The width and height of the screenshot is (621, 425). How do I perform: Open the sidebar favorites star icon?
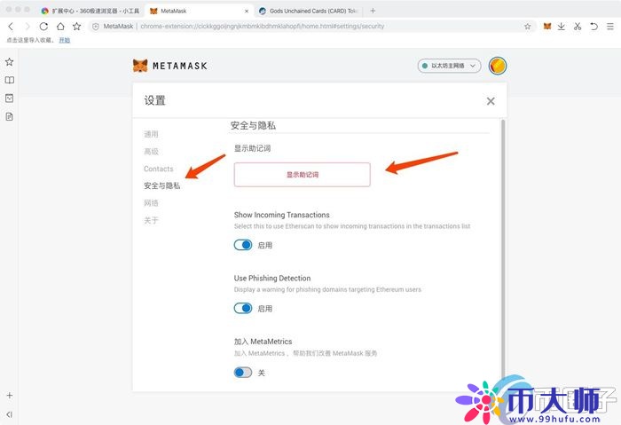[10, 62]
